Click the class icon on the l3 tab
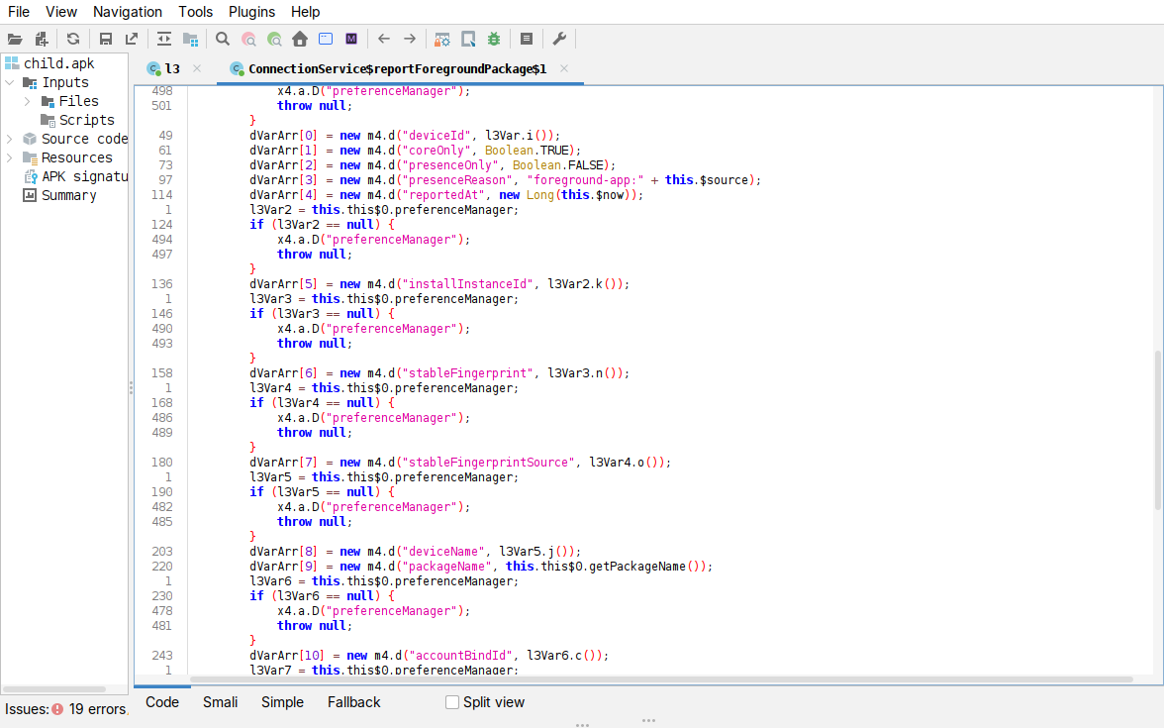This screenshot has width=1164, height=728. click(153, 69)
